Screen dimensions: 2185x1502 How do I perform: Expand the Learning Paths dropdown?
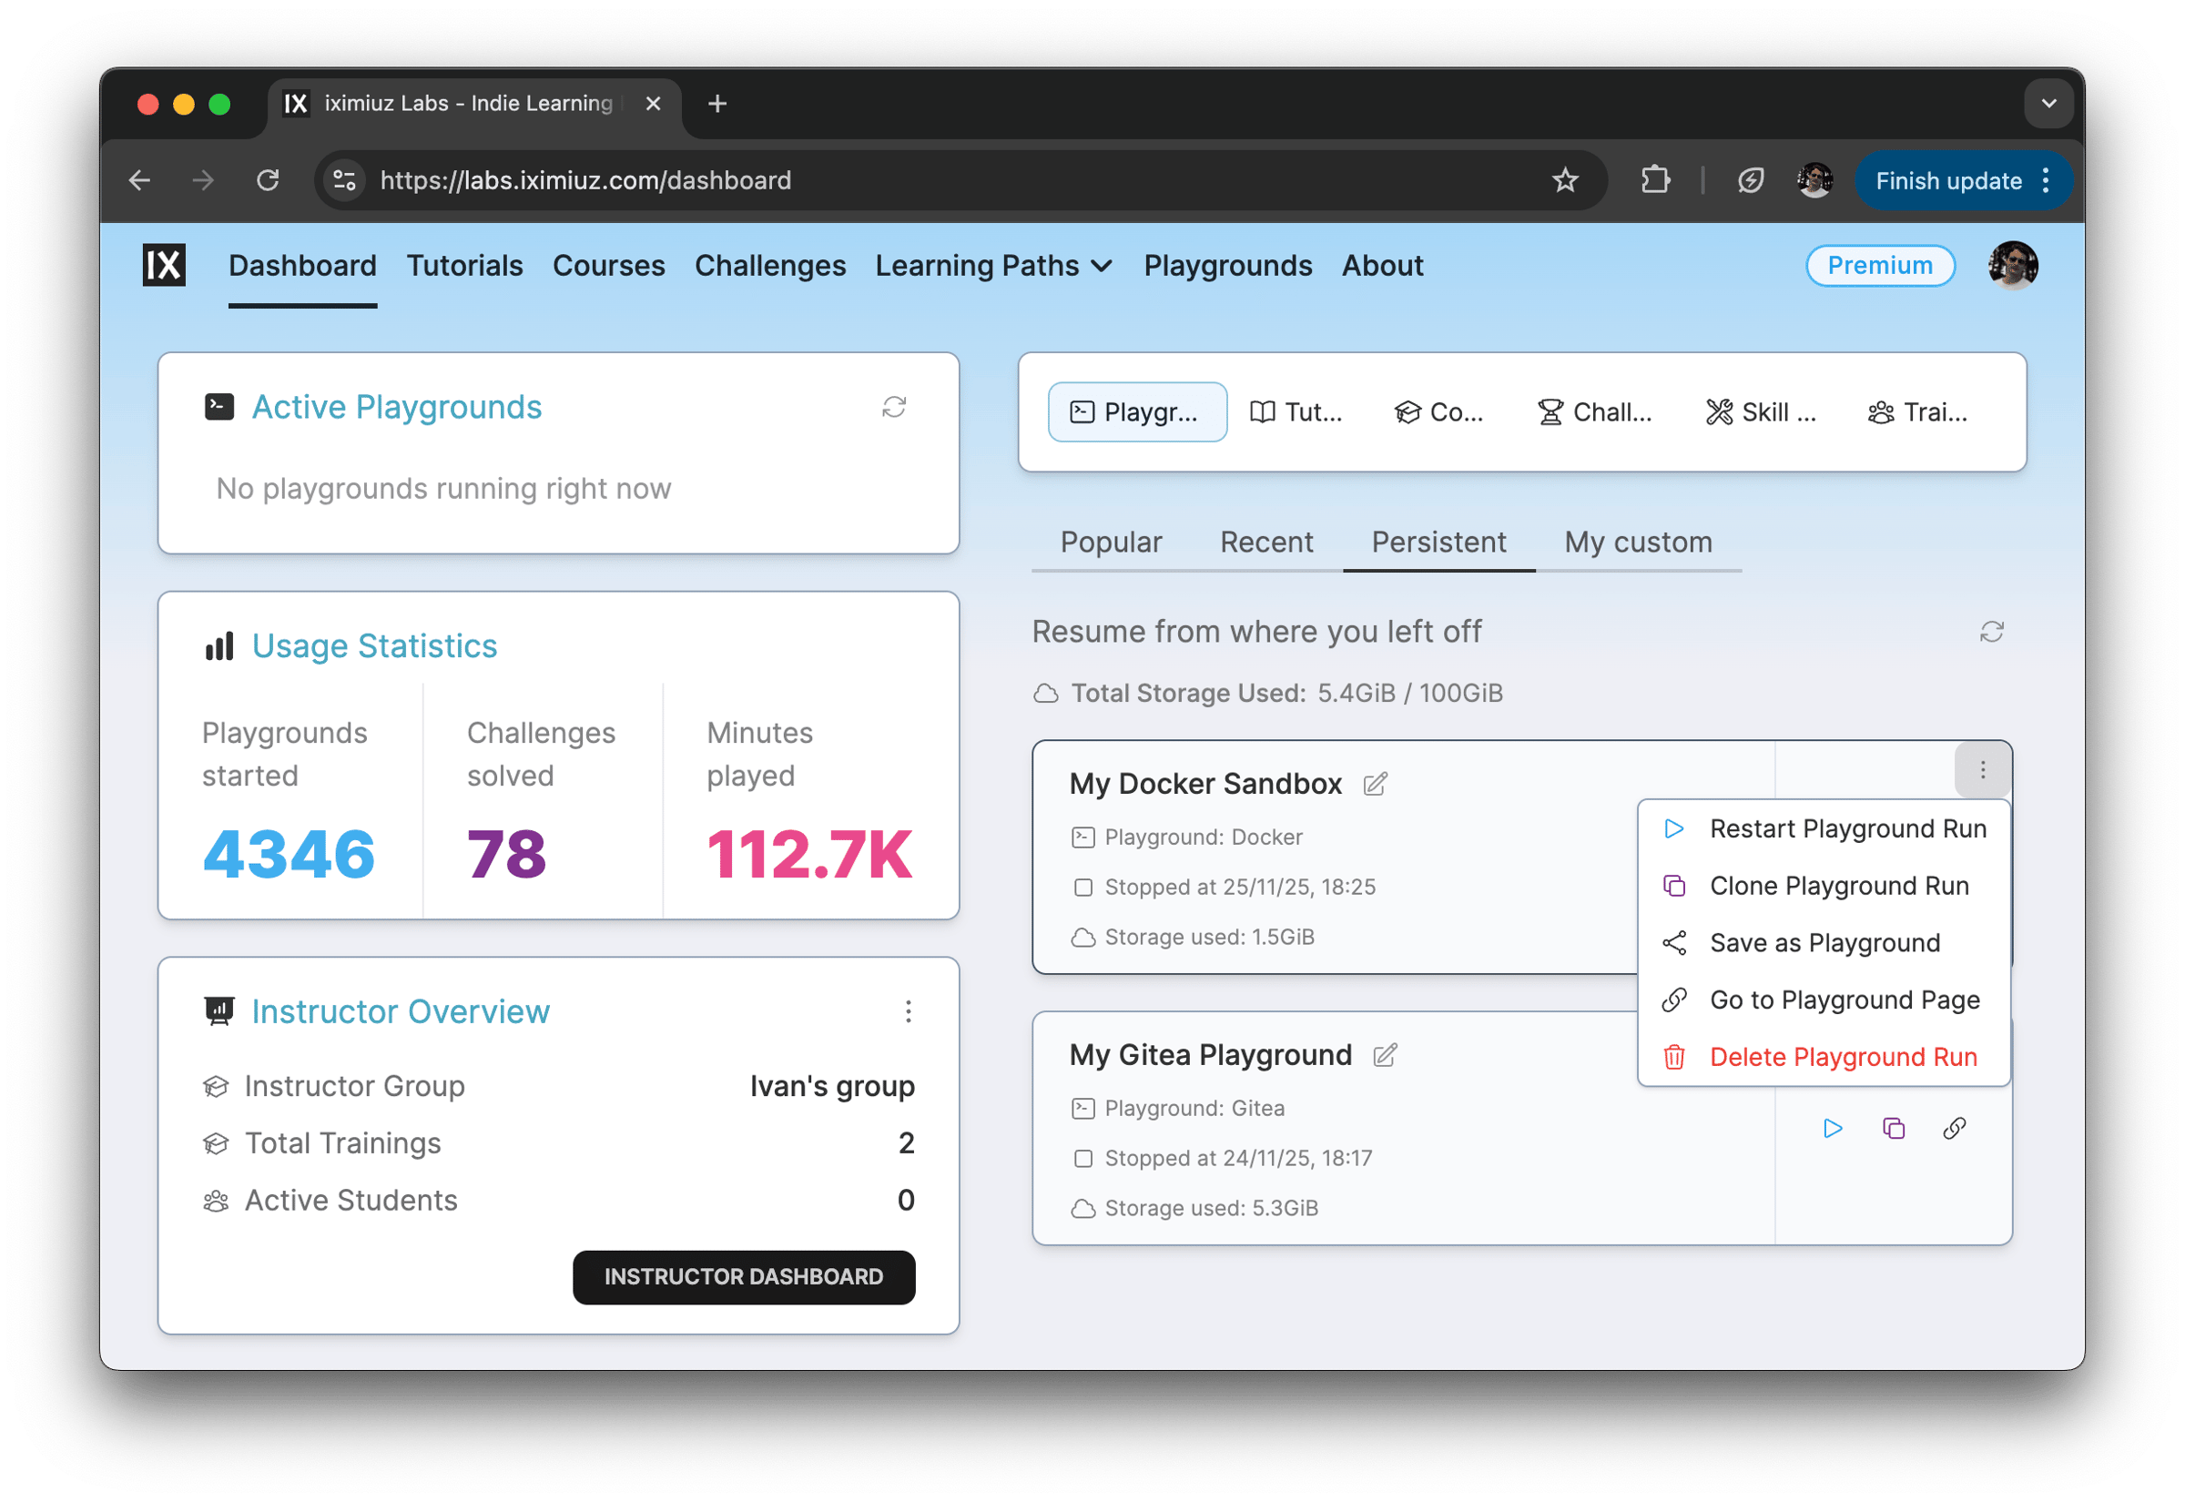(x=993, y=267)
